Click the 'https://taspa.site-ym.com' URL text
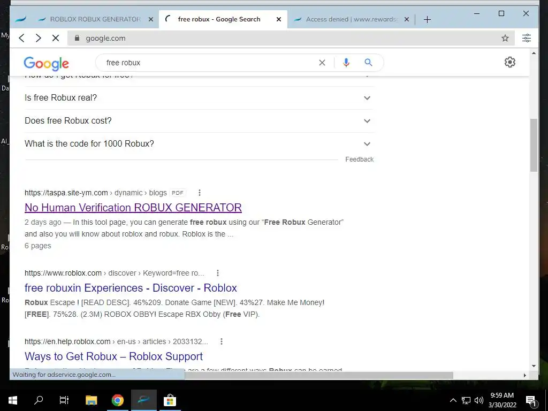Screen dimensions: 548x411 click(66, 193)
